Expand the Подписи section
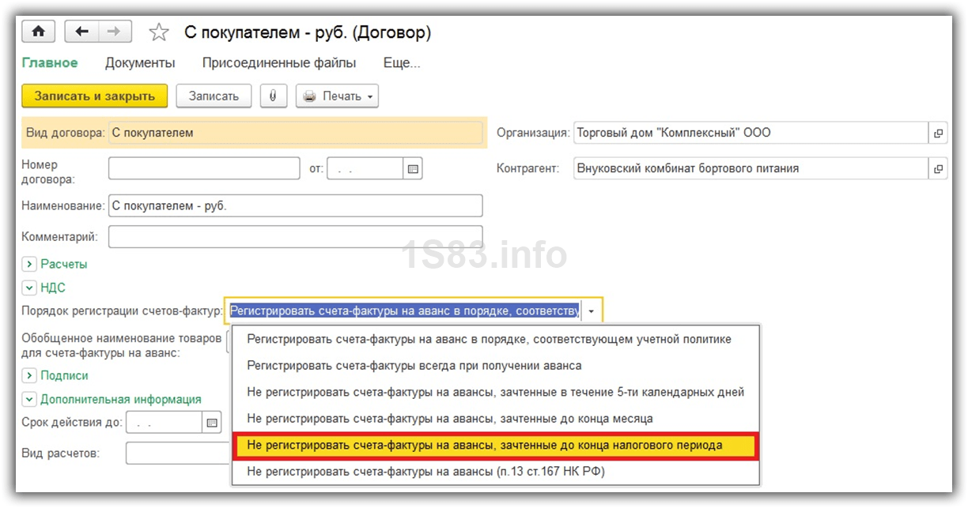The image size is (968, 508). click(29, 375)
